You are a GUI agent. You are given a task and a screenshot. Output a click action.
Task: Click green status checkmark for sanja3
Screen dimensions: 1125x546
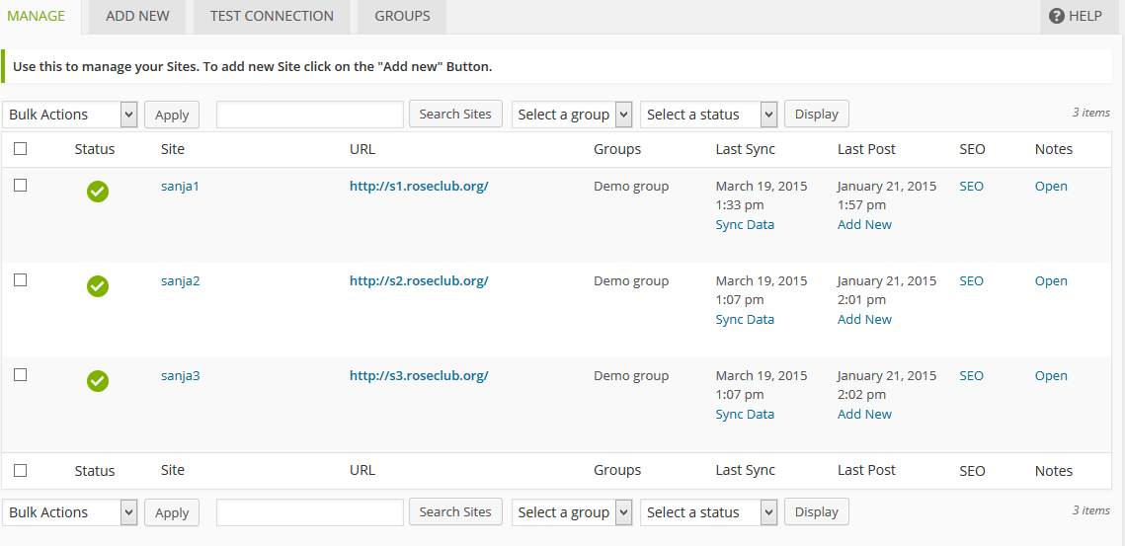click(98, 381)
